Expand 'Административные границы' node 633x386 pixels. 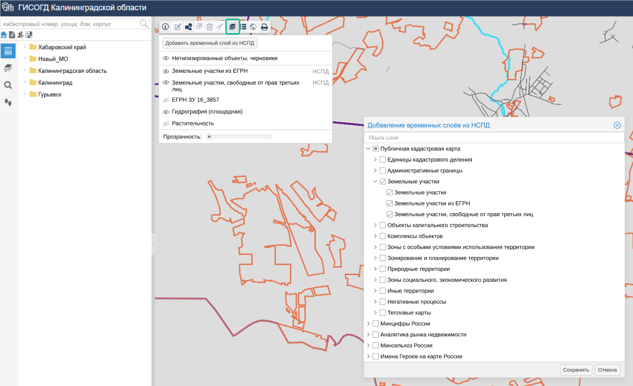[x=376, y=170]
